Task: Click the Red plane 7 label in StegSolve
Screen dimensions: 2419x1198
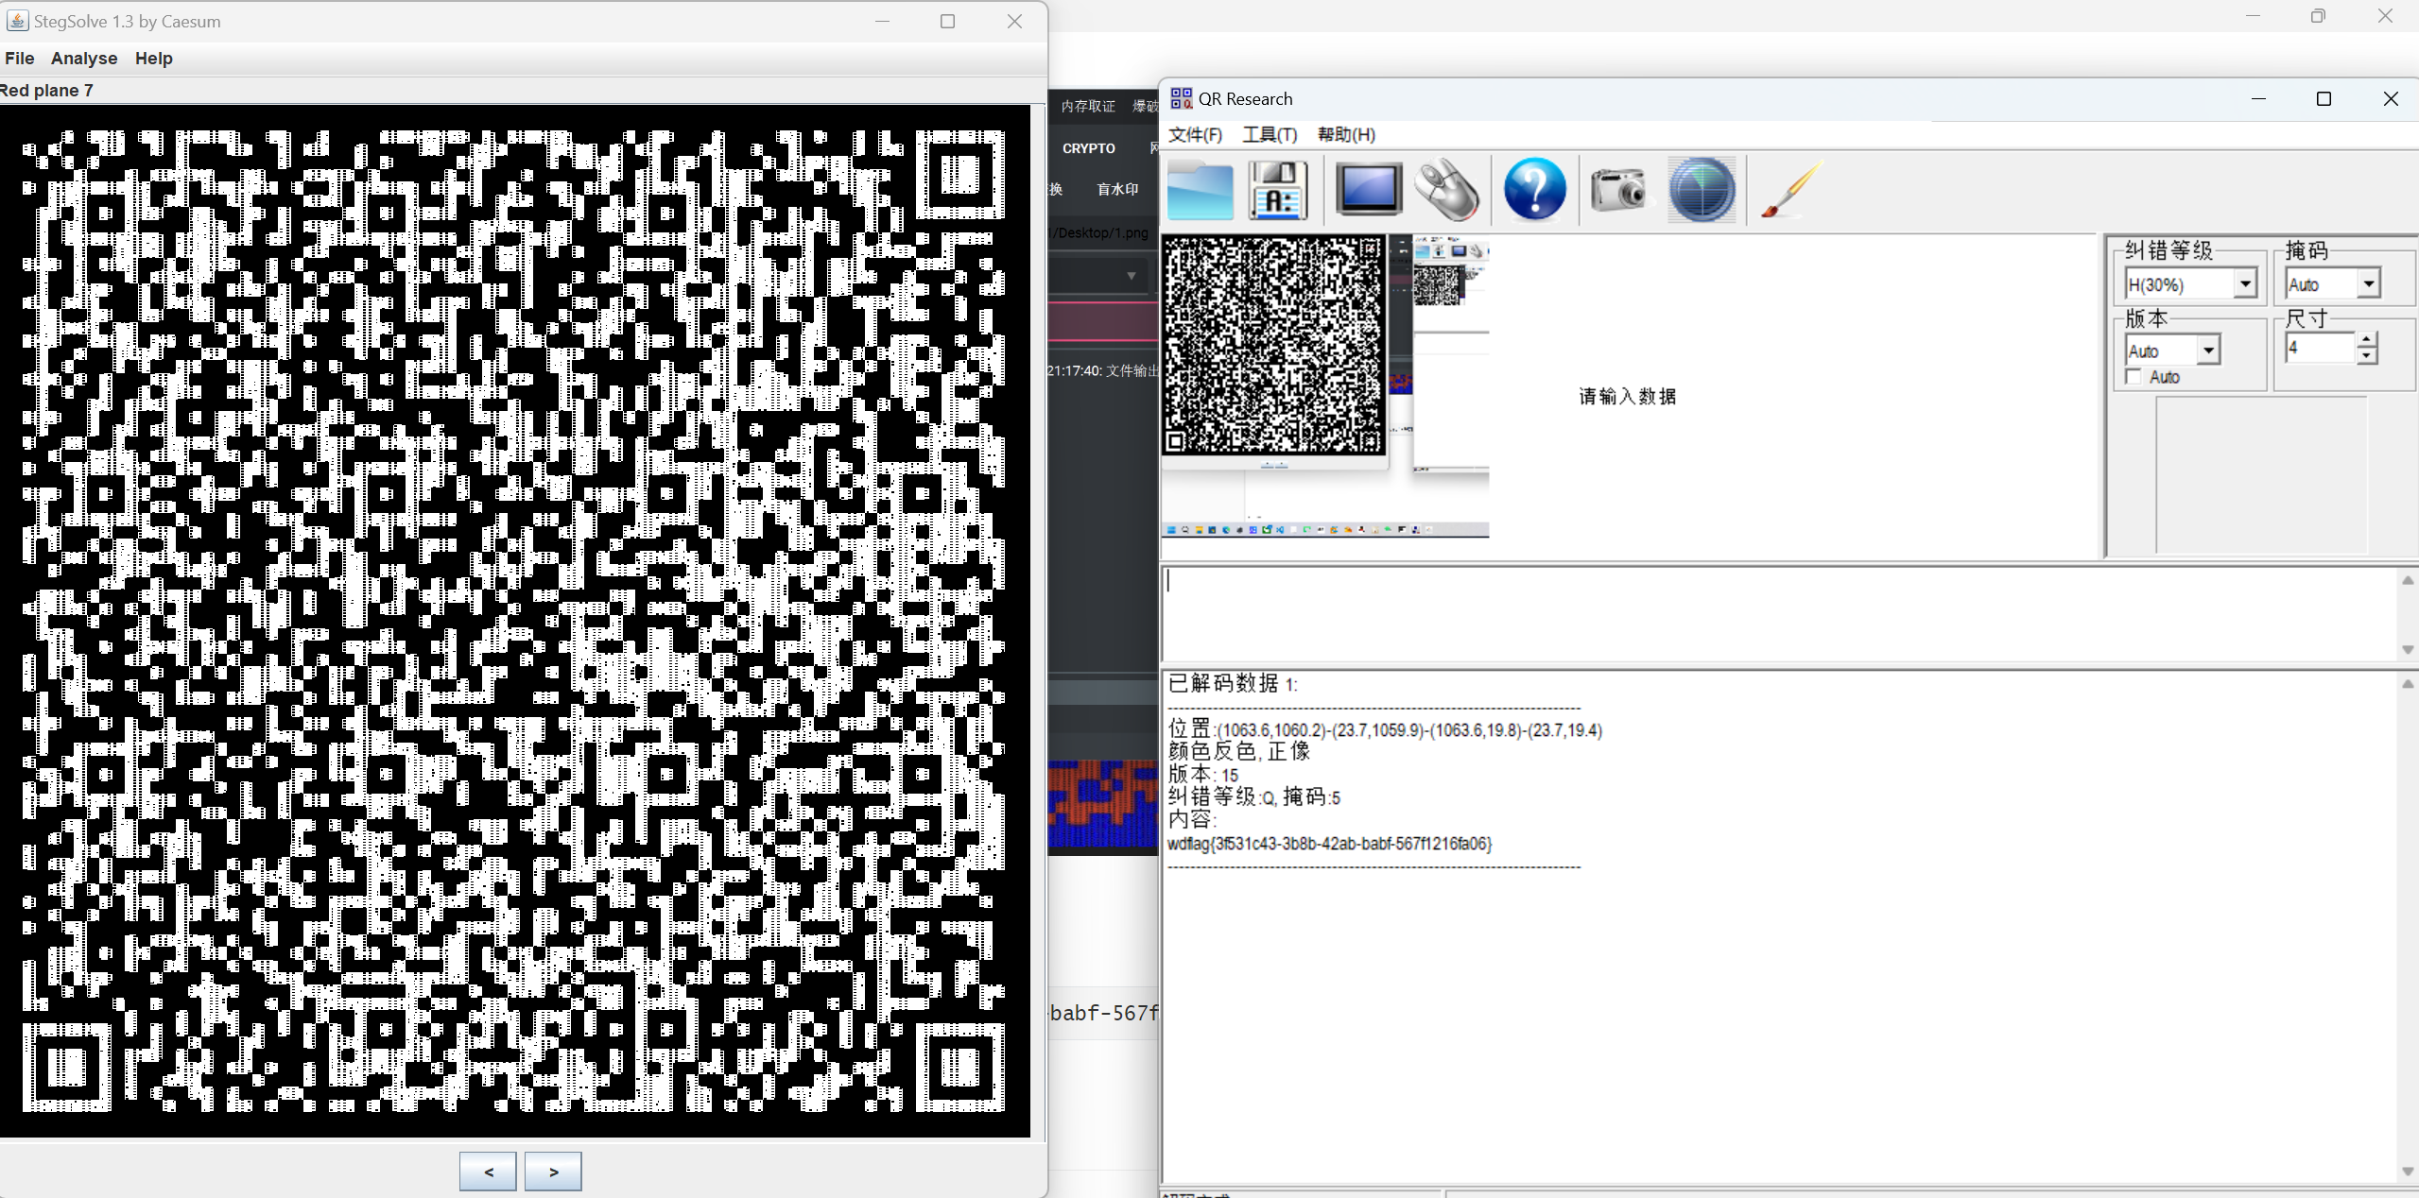Action: (47, 91)
